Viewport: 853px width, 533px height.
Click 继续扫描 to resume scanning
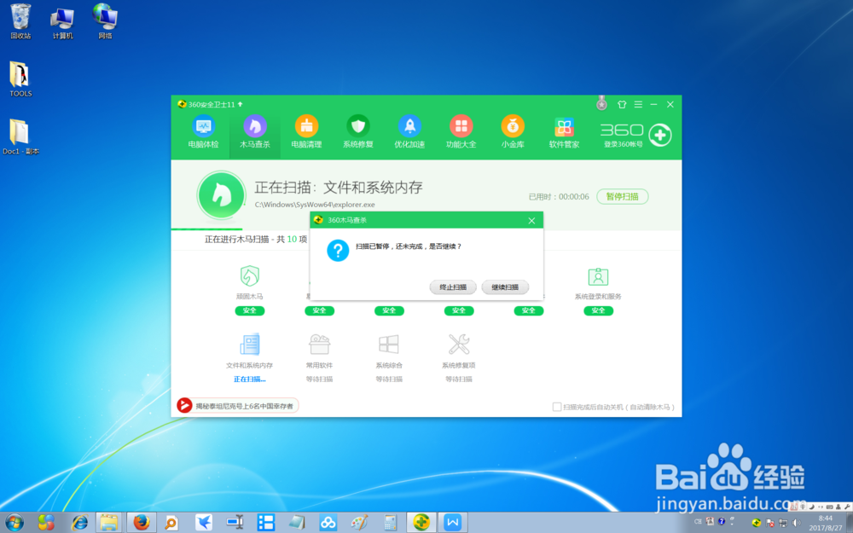coord(505,287)
